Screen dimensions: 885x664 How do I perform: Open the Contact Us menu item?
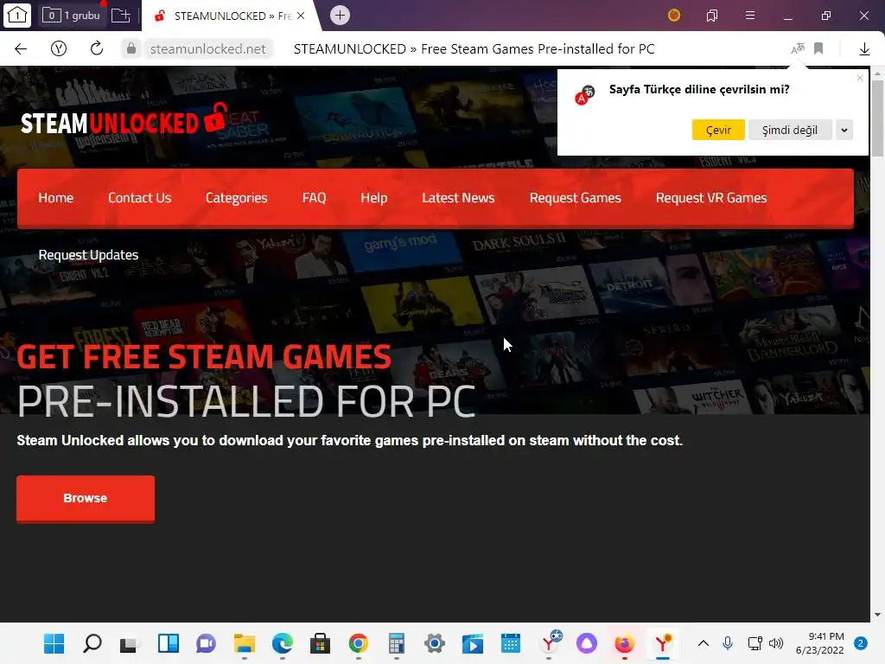coord(139,198)
